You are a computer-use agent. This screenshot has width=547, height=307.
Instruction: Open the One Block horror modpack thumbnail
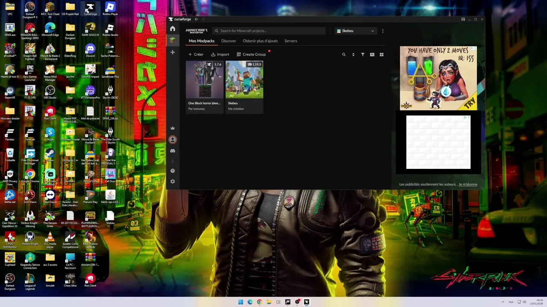(x=204, y=80)
